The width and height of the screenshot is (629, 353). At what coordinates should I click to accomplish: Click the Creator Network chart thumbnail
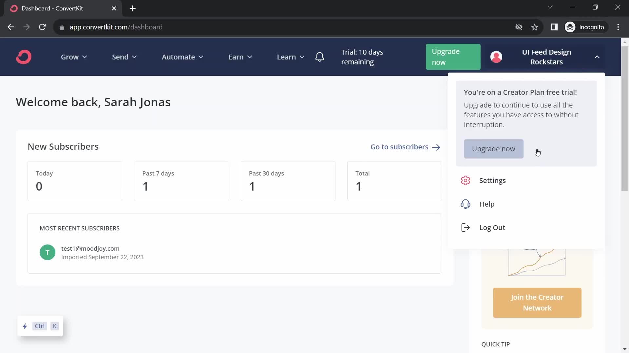[537, 262]
